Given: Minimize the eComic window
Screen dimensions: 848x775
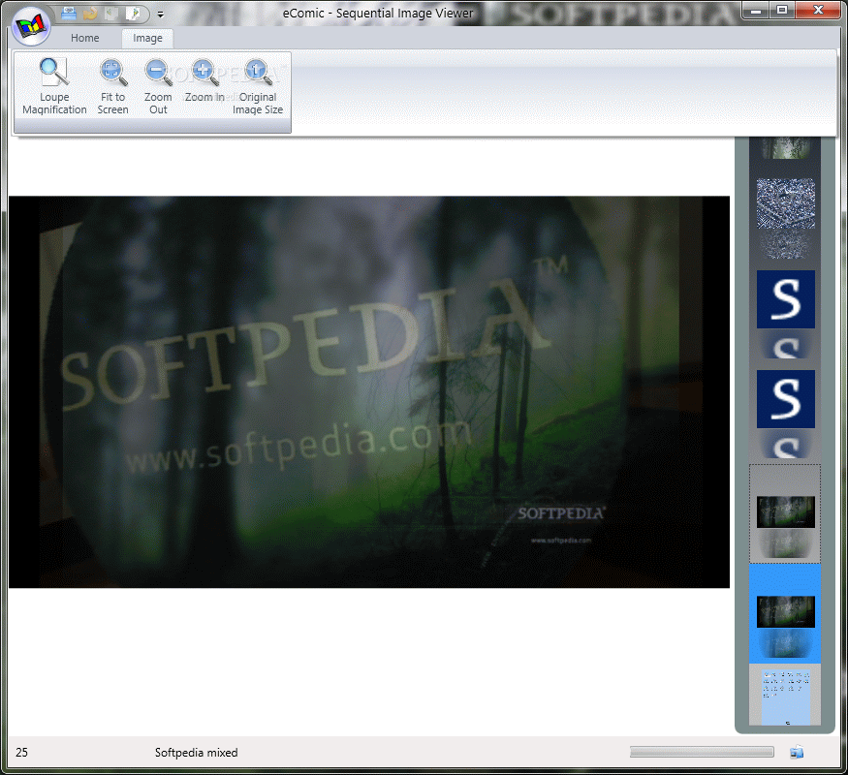Looking at the screenshot, I should coord(756,11).
